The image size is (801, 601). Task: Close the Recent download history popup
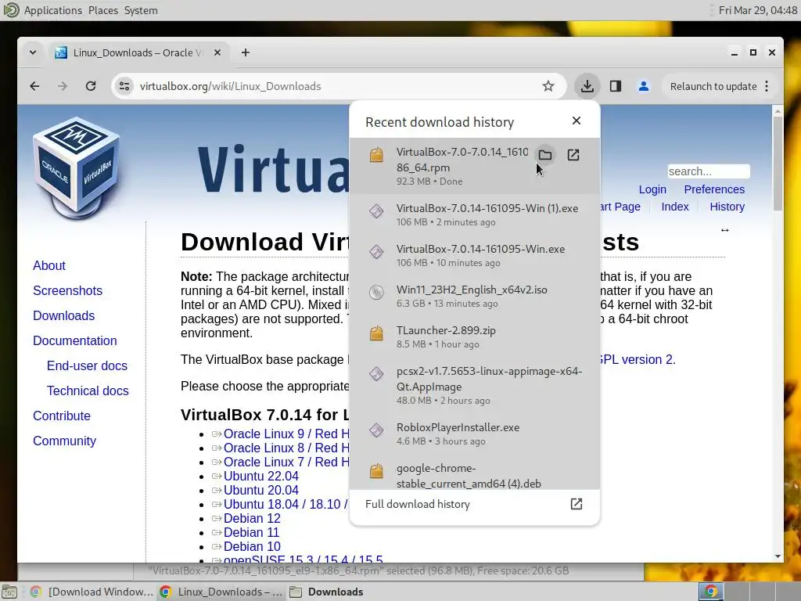577,121
